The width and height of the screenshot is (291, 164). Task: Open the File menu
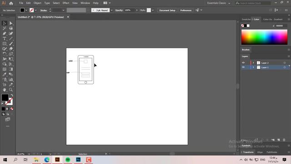[21, 3]
